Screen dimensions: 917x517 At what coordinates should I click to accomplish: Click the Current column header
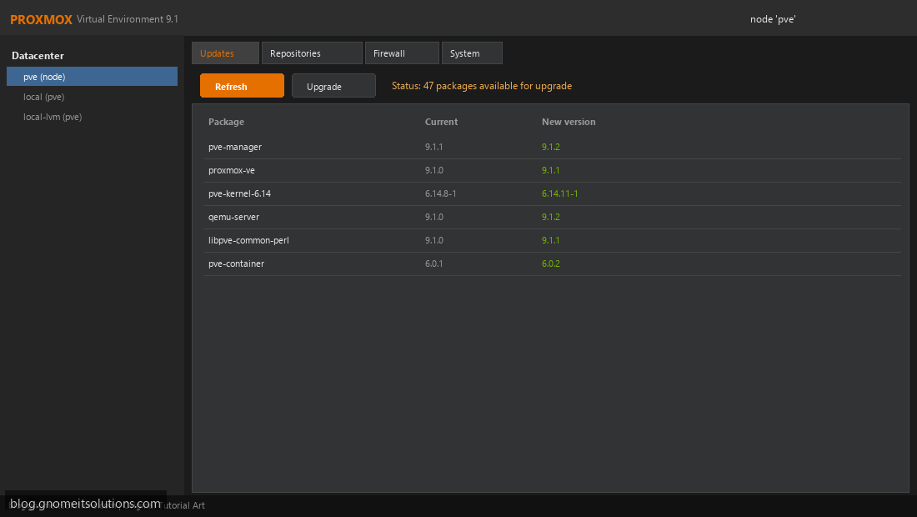442,122
